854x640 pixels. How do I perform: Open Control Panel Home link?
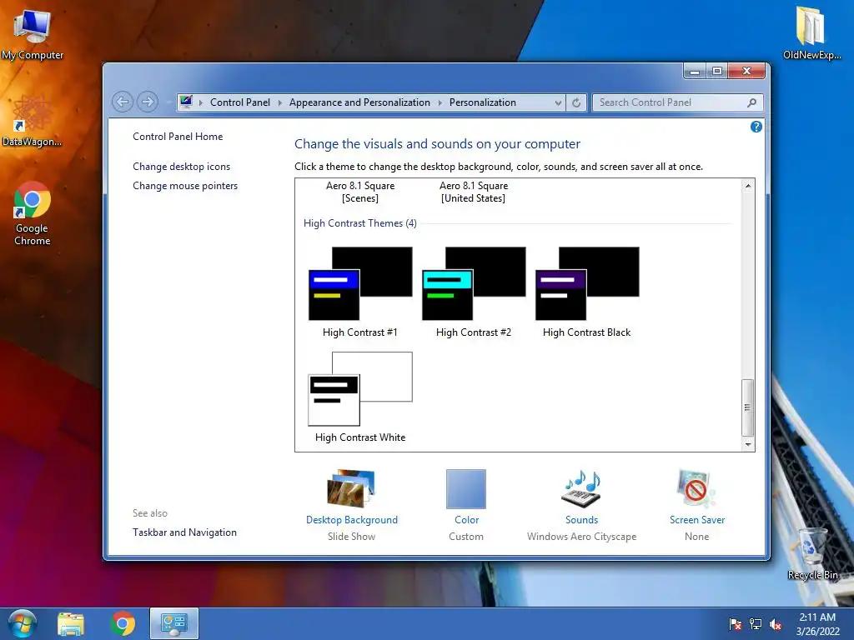tap(178, 137)
